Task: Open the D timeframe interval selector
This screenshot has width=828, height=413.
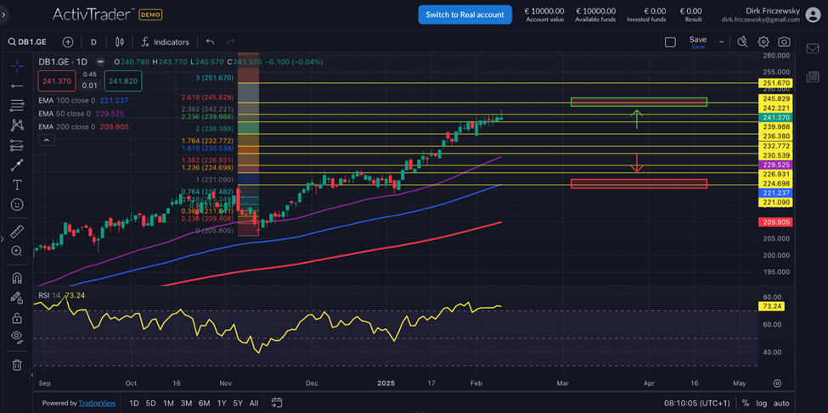Action: pos(93,42)
